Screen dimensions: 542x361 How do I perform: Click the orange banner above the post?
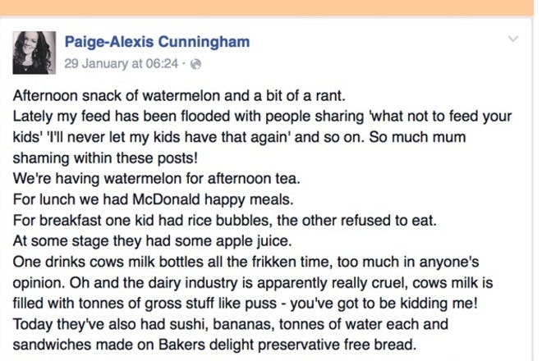[x=267, y=7]
